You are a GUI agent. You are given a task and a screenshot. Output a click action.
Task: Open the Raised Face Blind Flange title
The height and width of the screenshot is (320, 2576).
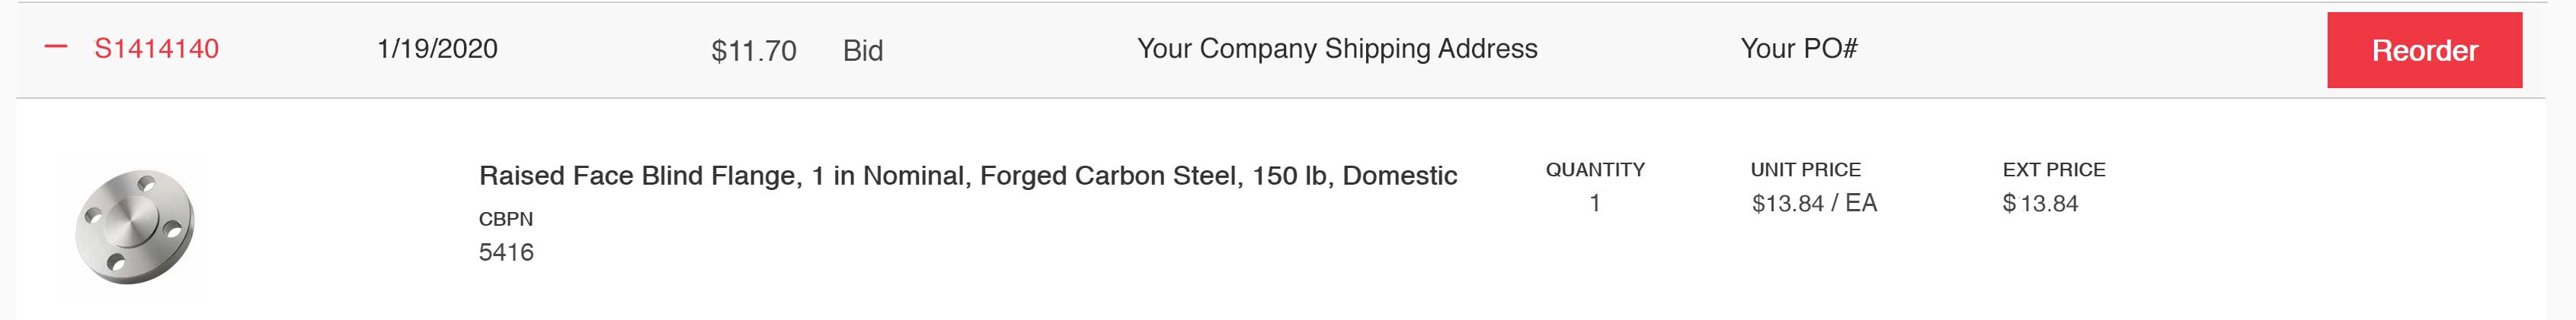pyautogui.click(x=967, y=176)
